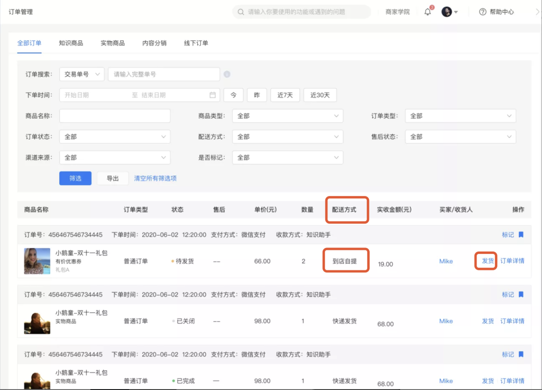Click buyer Mike in the 待发货 order
Image resolution: width=542 pixels, height=390 pixels.
446,261
